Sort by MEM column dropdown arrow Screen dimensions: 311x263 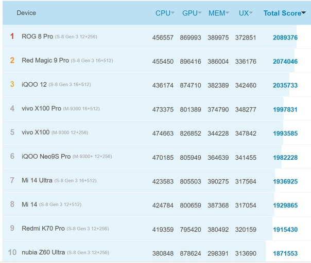pos(227,13)
